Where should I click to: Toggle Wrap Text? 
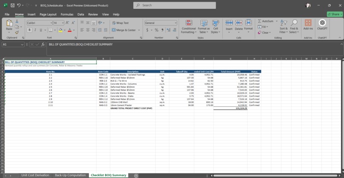pos(120,23)
